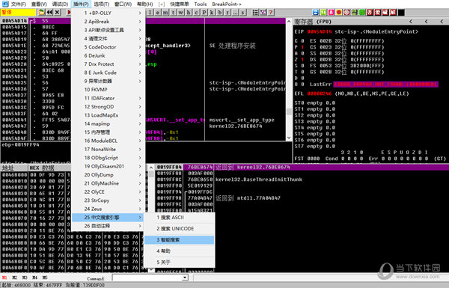Select stack row 'kernel32.BaseThreadInitThunk'
The width and height of the screenshot is (449, 288).
(x=259, y=180)
